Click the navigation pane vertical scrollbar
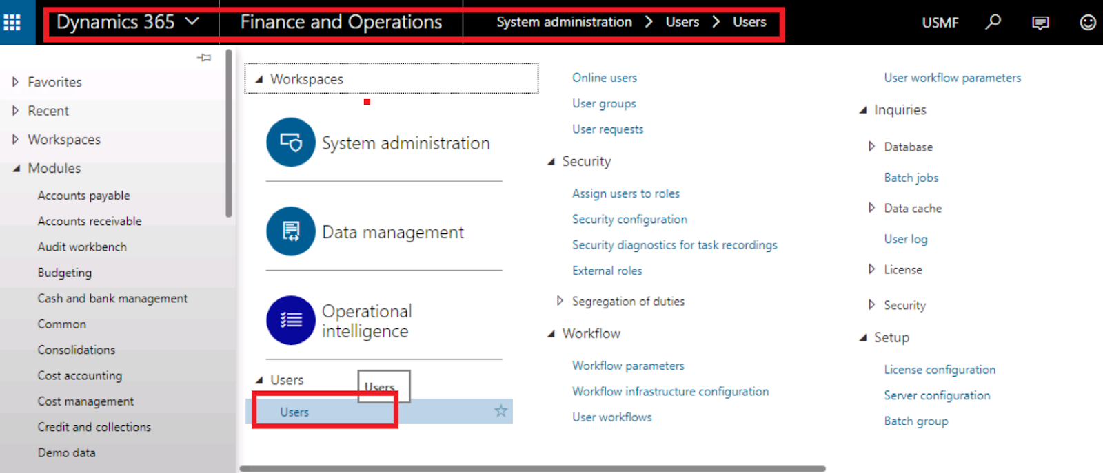 point(229,133)
